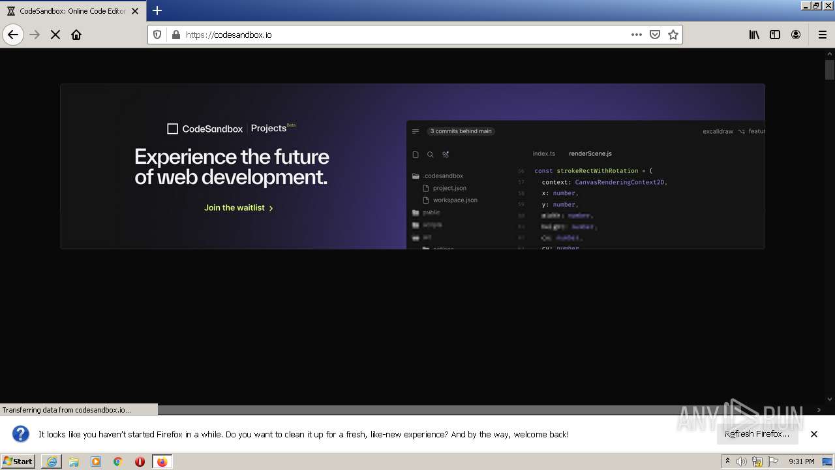Click the scroll down arrow
Image resolution: width=835 pixels, height=470 pixels.
[x=830, y=399]
